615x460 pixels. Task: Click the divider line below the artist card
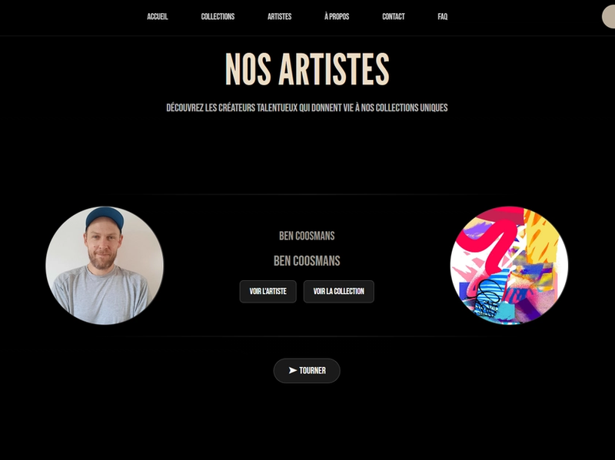coord(307,336)
